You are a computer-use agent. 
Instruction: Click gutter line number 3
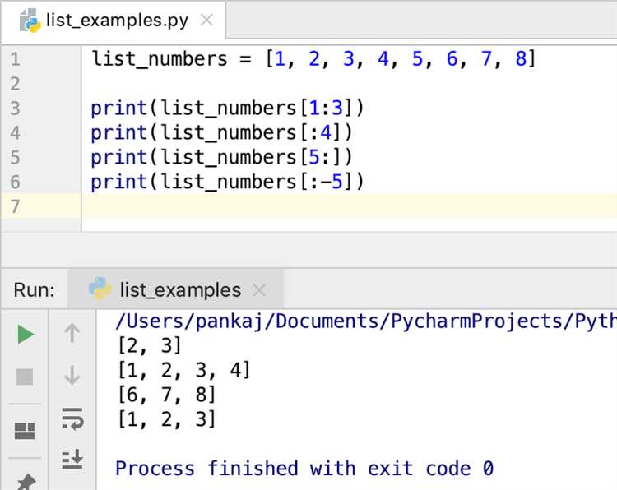pyautogui.click(x=16, y=109)
